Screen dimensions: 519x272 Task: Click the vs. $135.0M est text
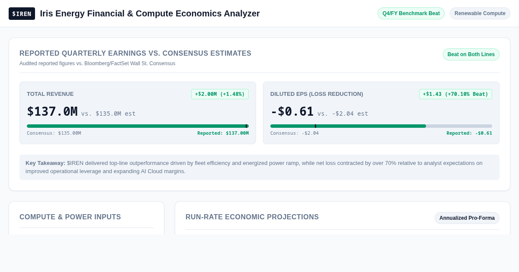108,114
